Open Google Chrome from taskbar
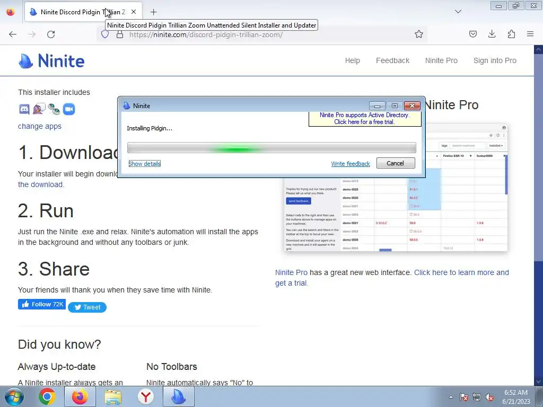The height and width of the screenshot is (407, 543). 47,396
